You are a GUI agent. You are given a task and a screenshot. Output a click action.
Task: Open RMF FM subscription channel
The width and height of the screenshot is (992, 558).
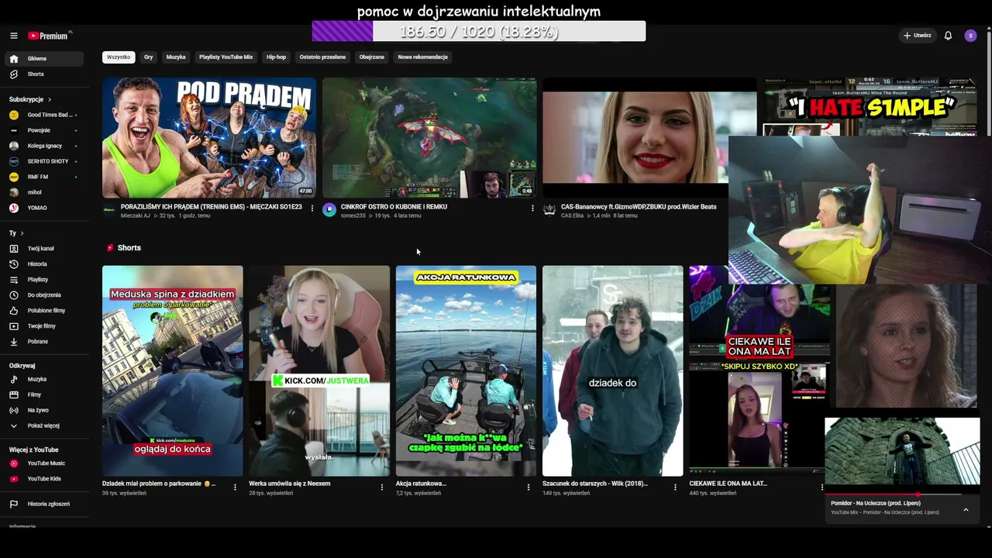coord(45,177)
